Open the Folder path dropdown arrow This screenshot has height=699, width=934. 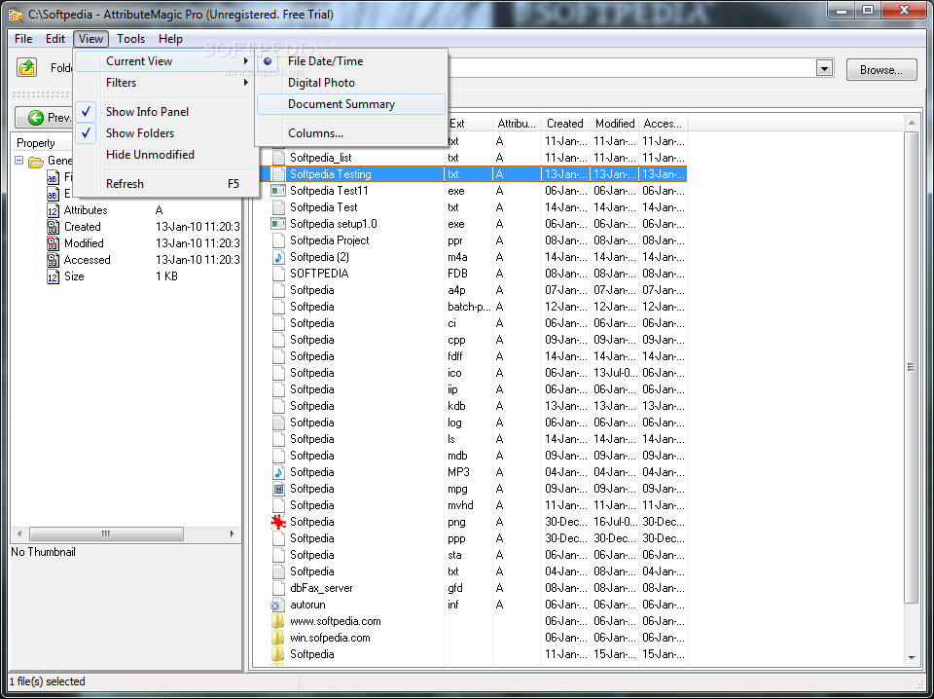point(824,68)
